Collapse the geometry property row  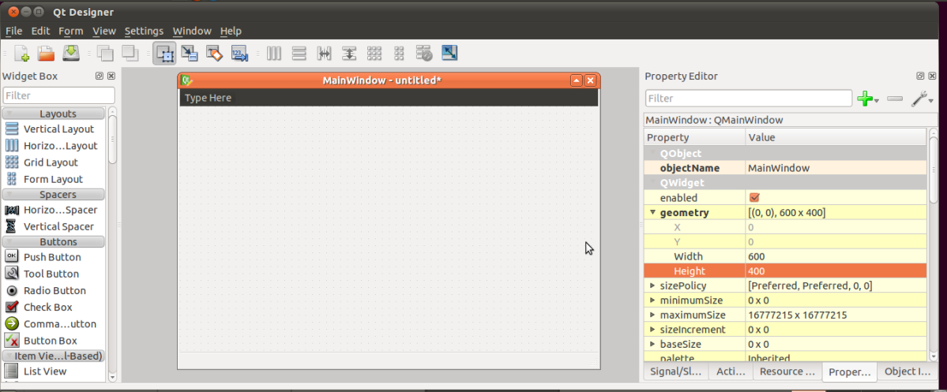pos(652,212)
